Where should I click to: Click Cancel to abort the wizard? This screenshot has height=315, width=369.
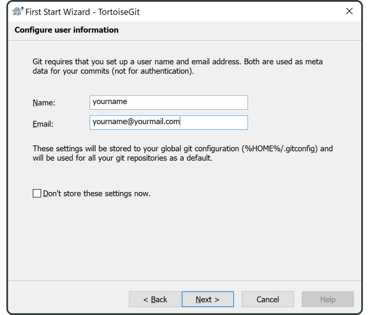pos(268,299)
